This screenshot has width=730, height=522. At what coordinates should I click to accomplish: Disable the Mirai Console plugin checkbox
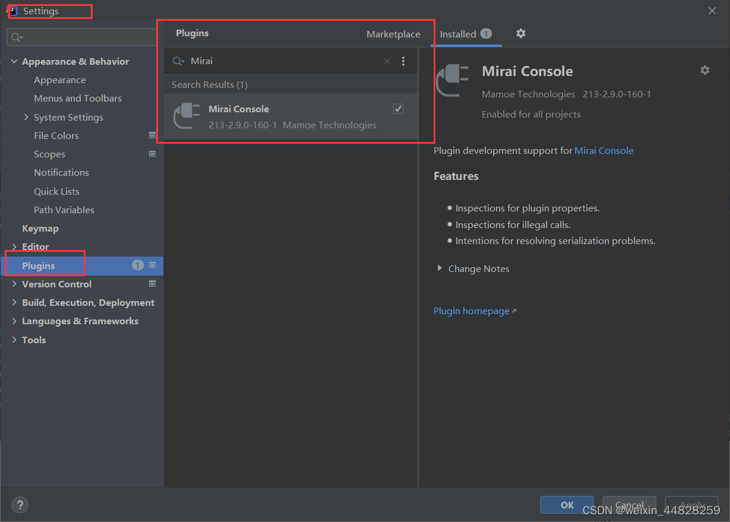[x=398, y=109]
